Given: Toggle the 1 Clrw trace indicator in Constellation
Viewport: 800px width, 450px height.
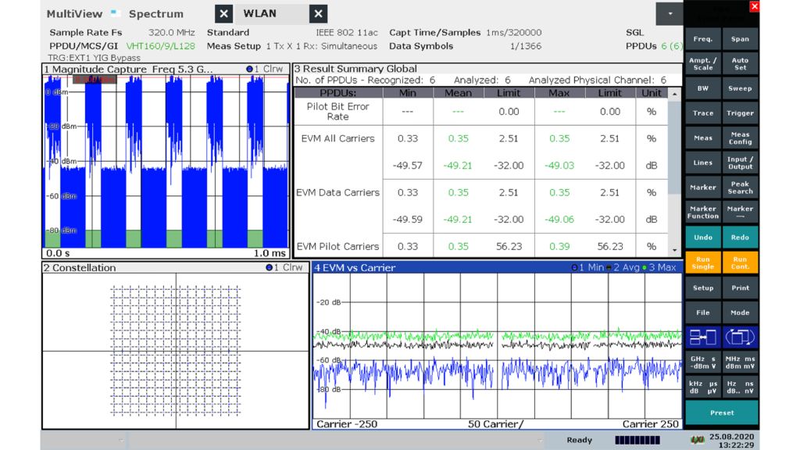Looking at the screenshot, I should pos(284,267).
